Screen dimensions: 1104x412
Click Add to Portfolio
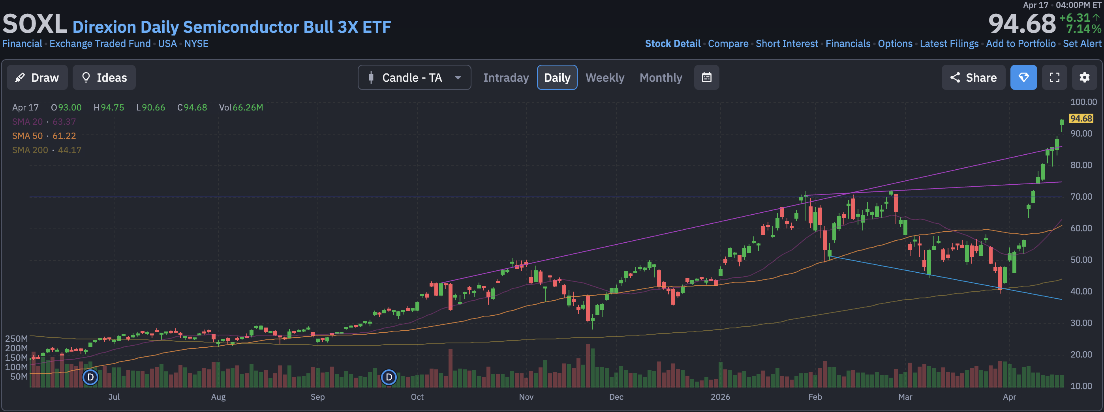(1020, 44)
